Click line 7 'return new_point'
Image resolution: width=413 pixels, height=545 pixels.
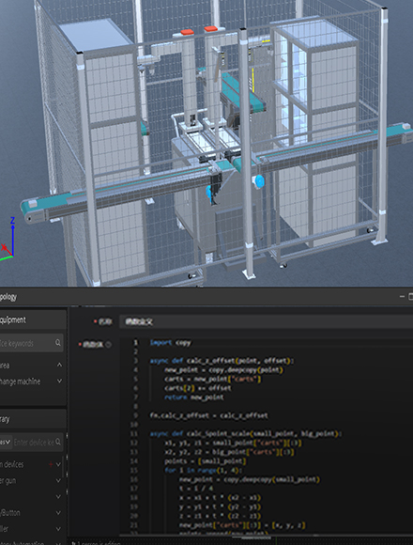(x=194, y=397)
